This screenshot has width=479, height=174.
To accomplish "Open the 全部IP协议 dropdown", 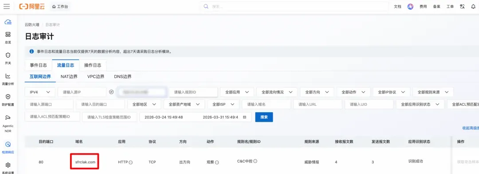I will pos(391,92).
